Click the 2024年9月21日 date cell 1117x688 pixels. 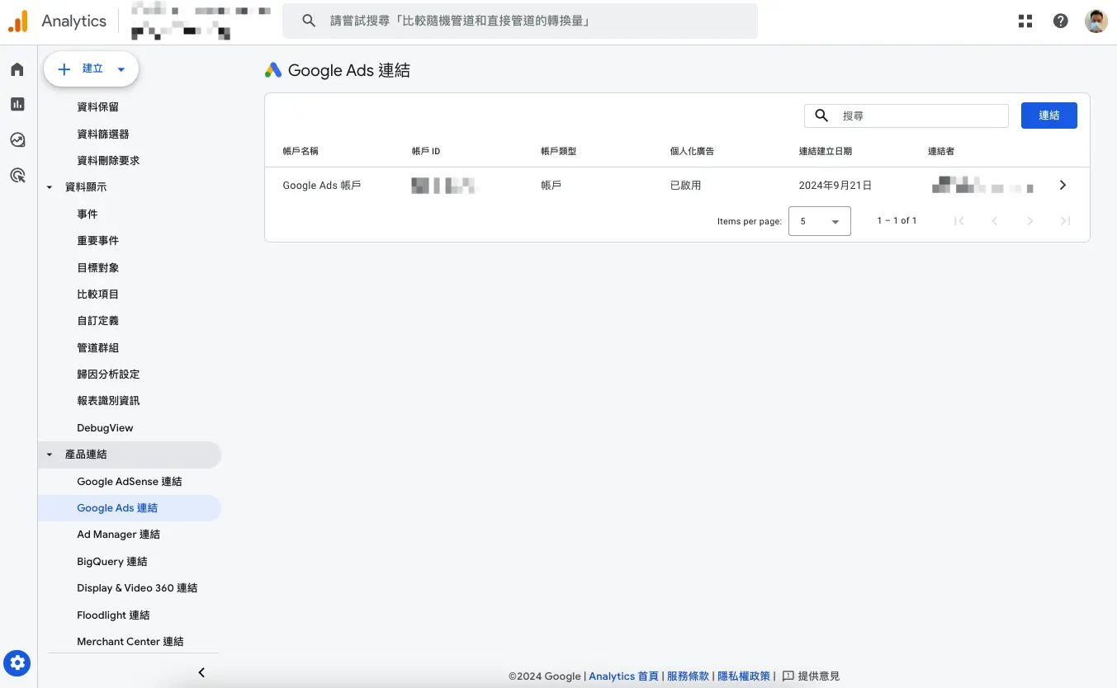point(835,186)
